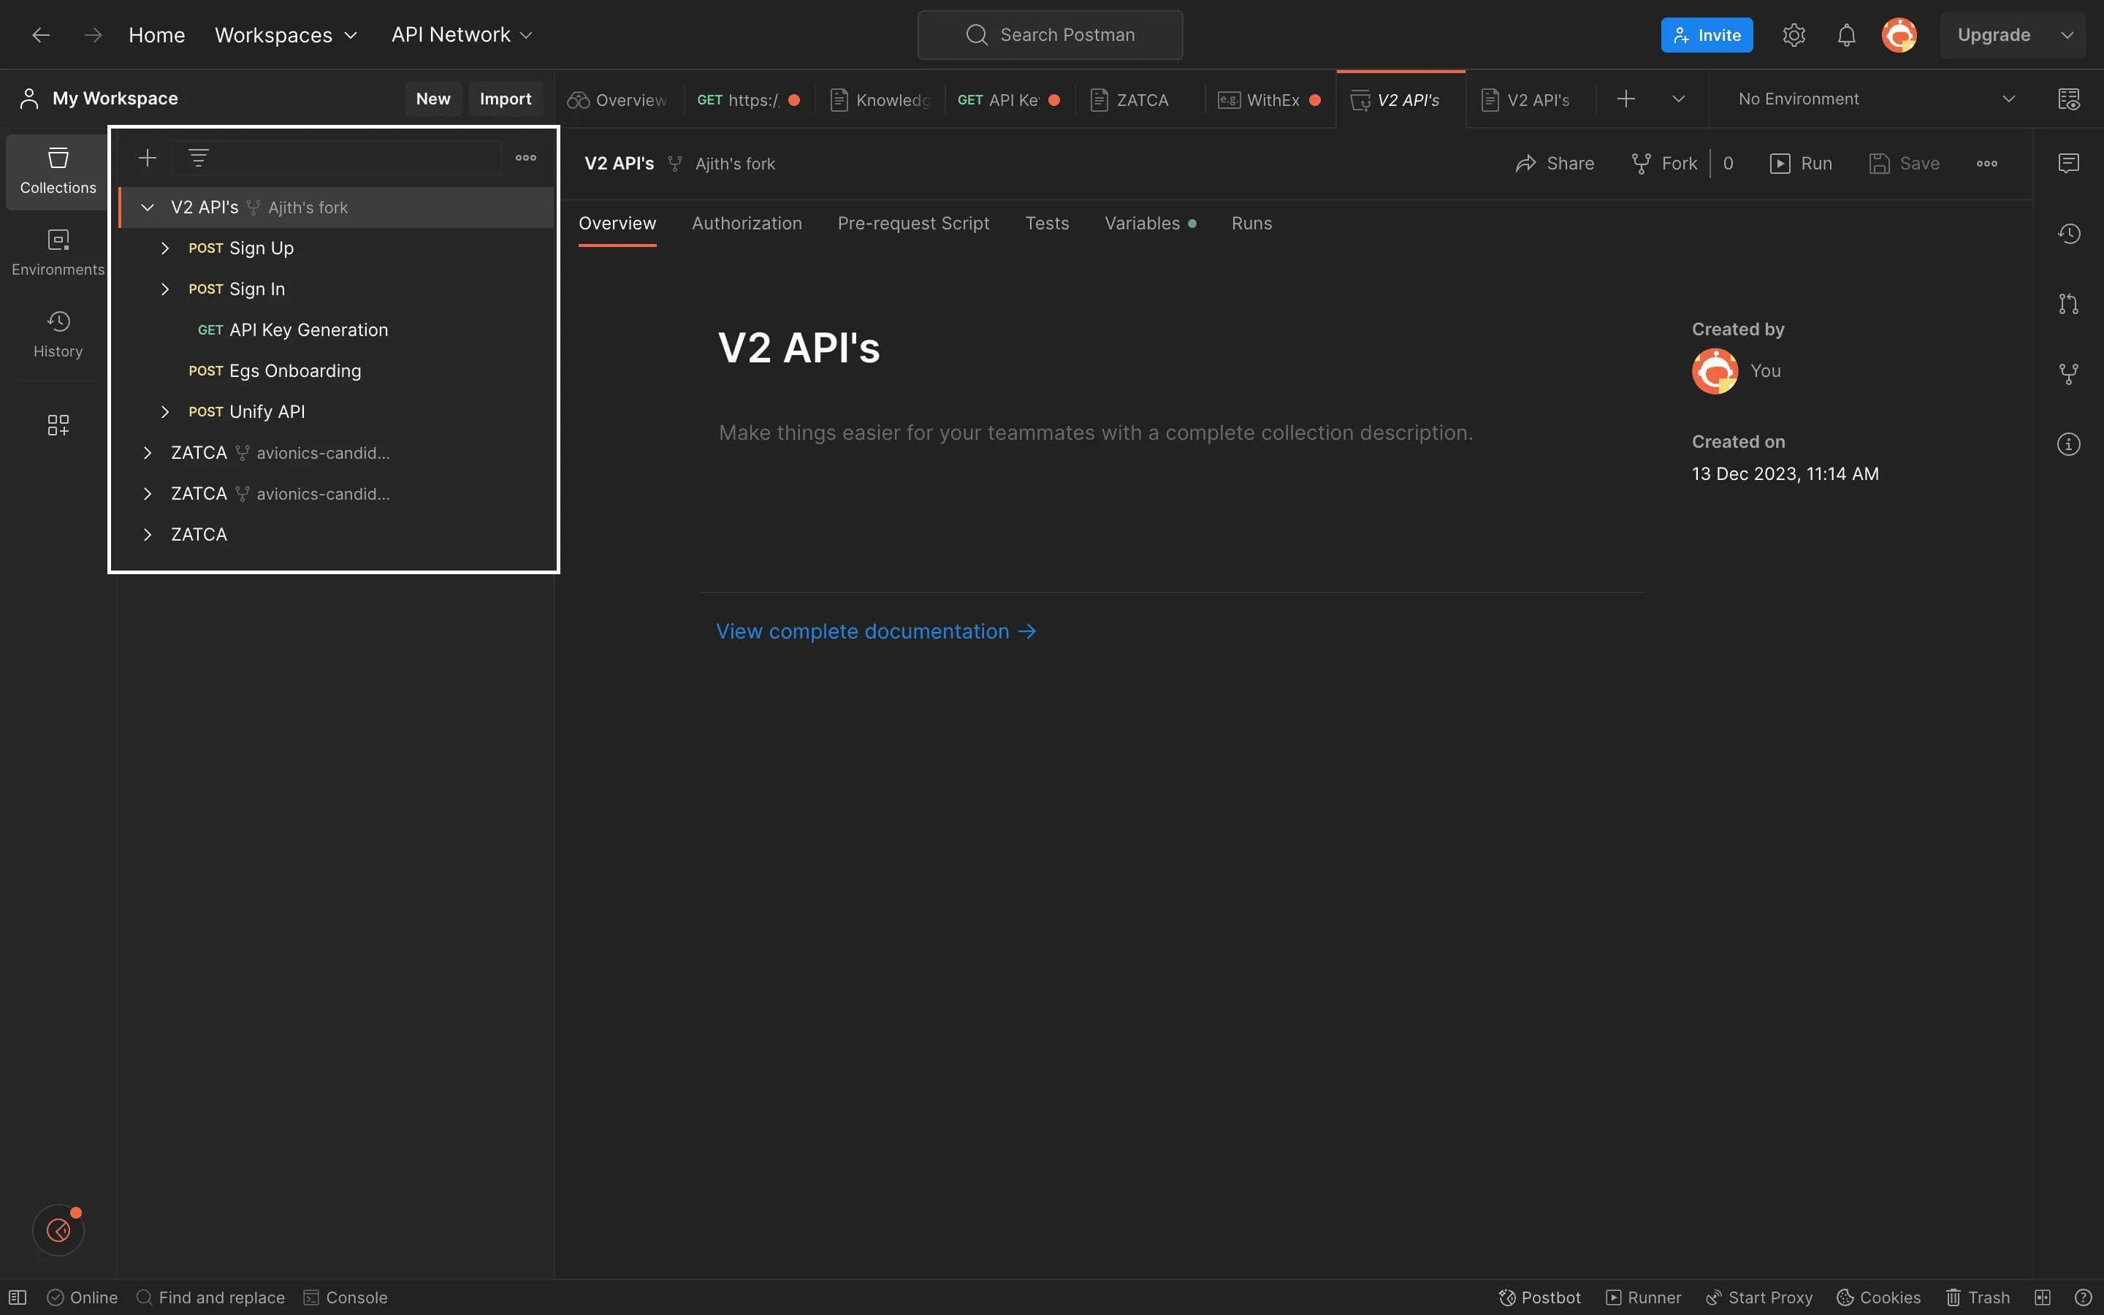Click the configure workspace sidebar grid icon

pyautogui.click(x=58, y=424)
